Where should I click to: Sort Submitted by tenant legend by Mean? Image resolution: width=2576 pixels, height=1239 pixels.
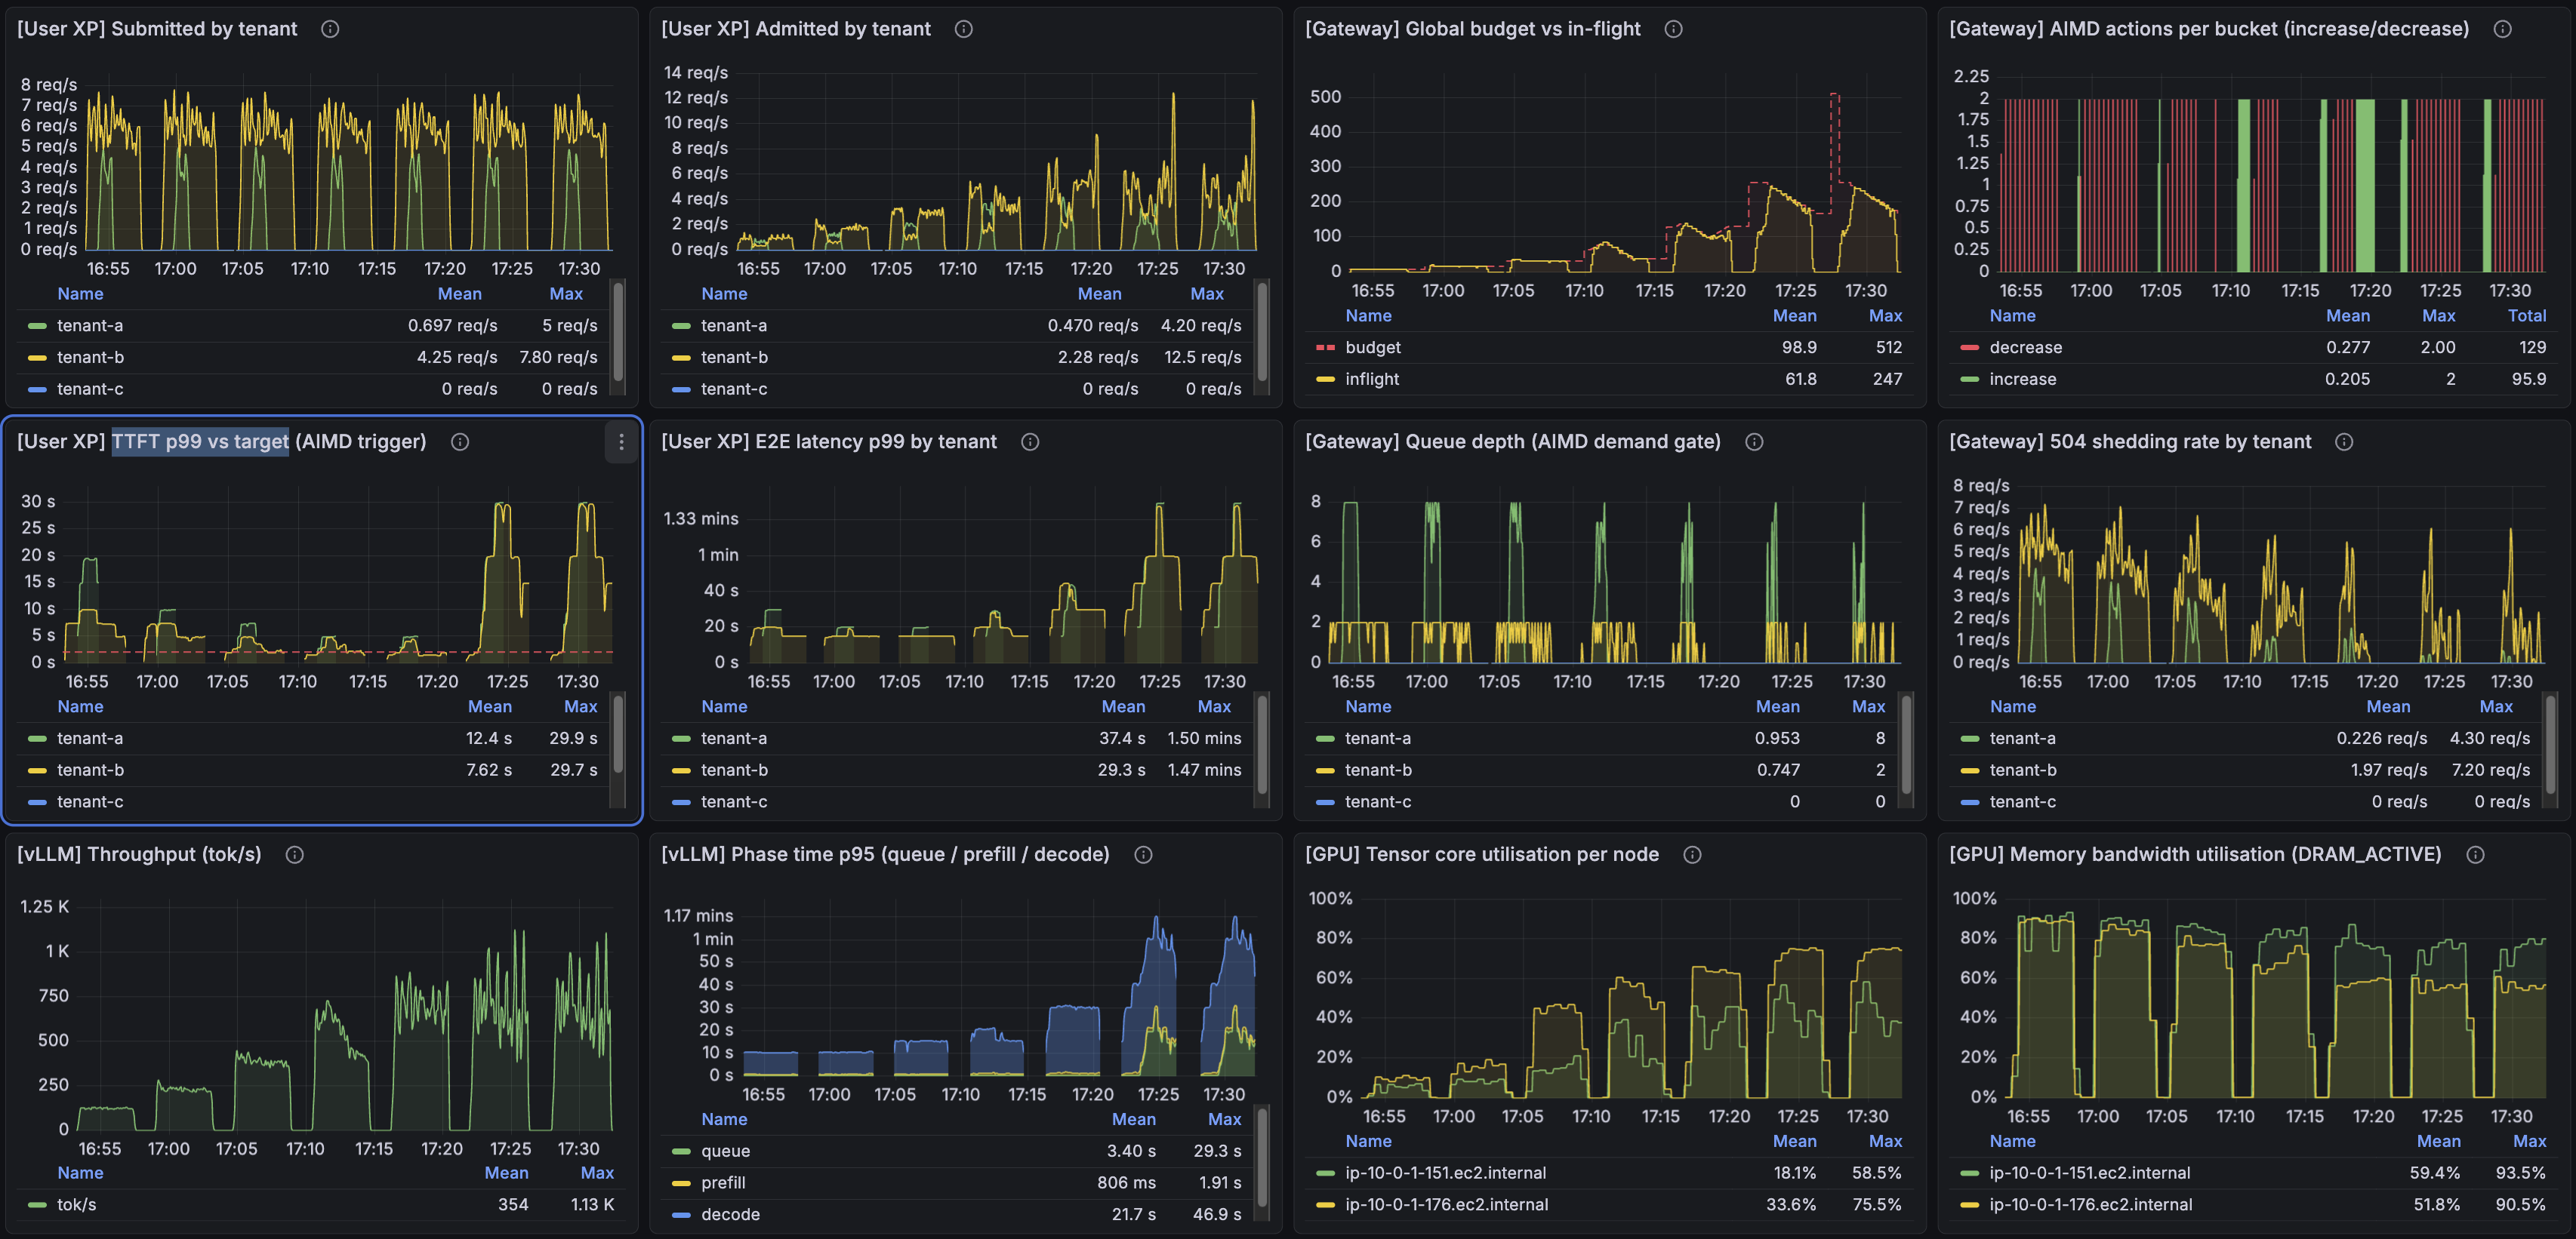(459, 294)
